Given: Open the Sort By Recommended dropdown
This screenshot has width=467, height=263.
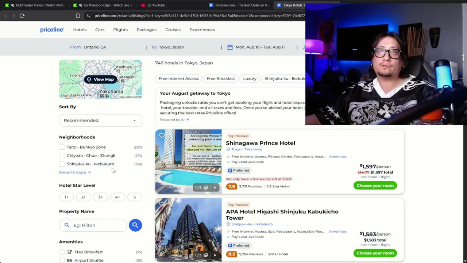Looking at the screenshot, I should [x=100, y=120].
